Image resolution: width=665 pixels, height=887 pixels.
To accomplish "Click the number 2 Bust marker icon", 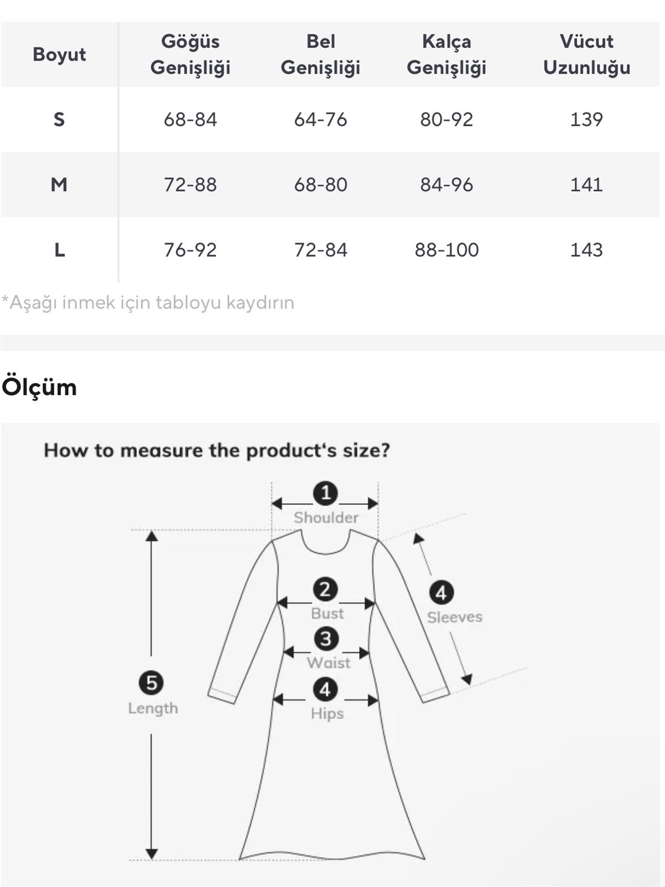I will [x=325, y=589].
